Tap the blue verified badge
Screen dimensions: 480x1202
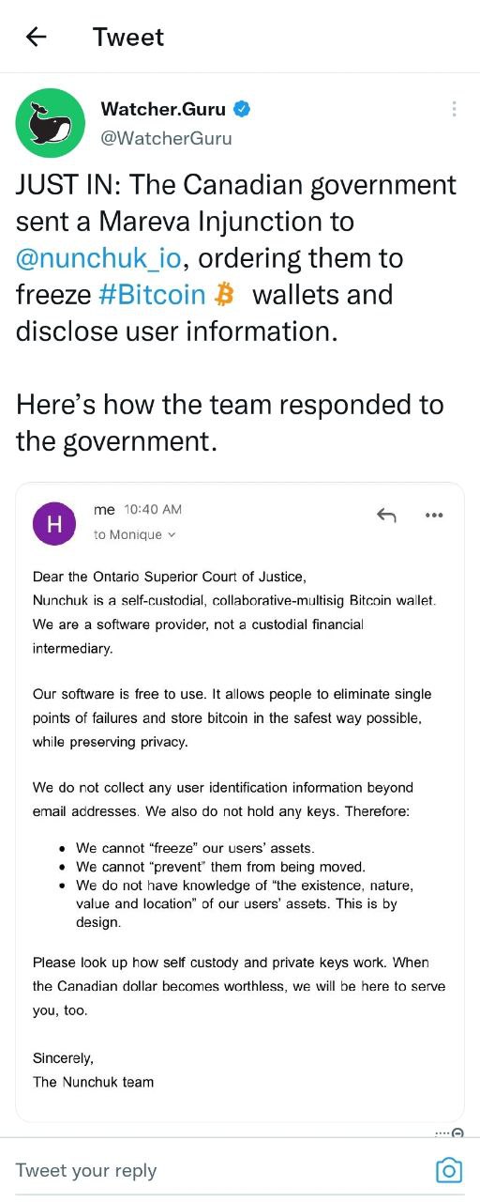pos(242,110)
